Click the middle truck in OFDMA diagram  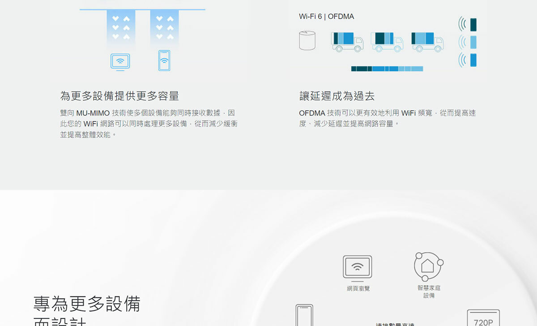point(387,41)
